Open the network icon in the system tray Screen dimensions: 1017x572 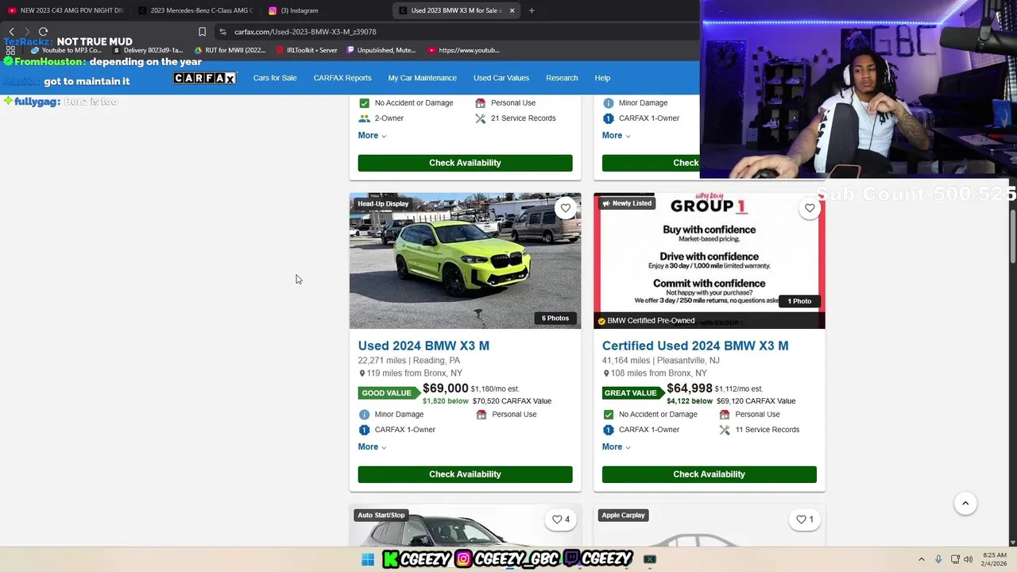point(955,559)
